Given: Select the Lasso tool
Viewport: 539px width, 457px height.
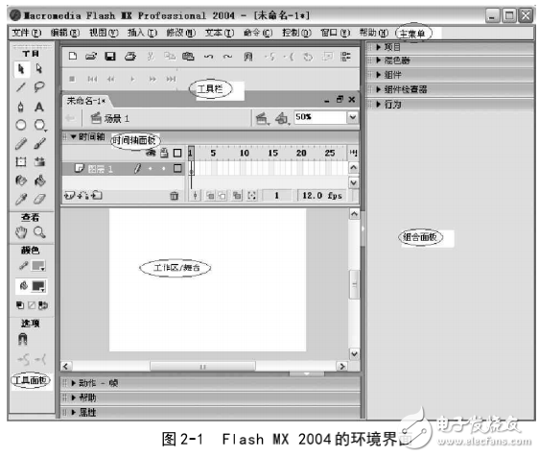Looking at the screenshot, I should tap(39, 86).
